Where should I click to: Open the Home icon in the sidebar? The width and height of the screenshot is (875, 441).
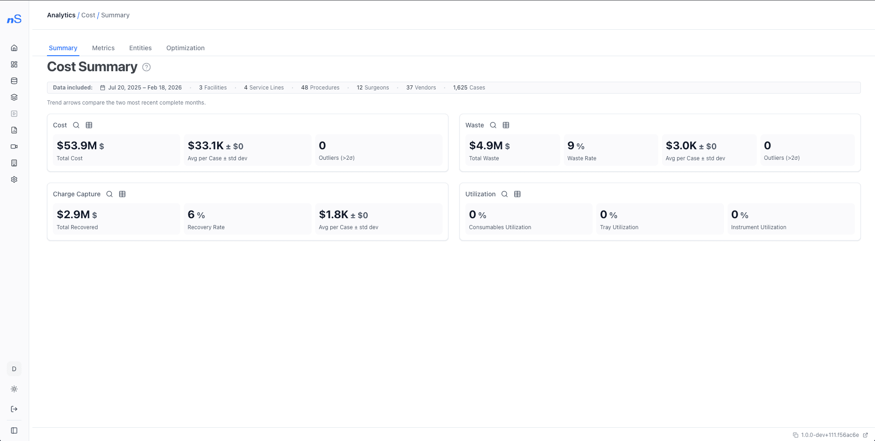tap(14, 48)
